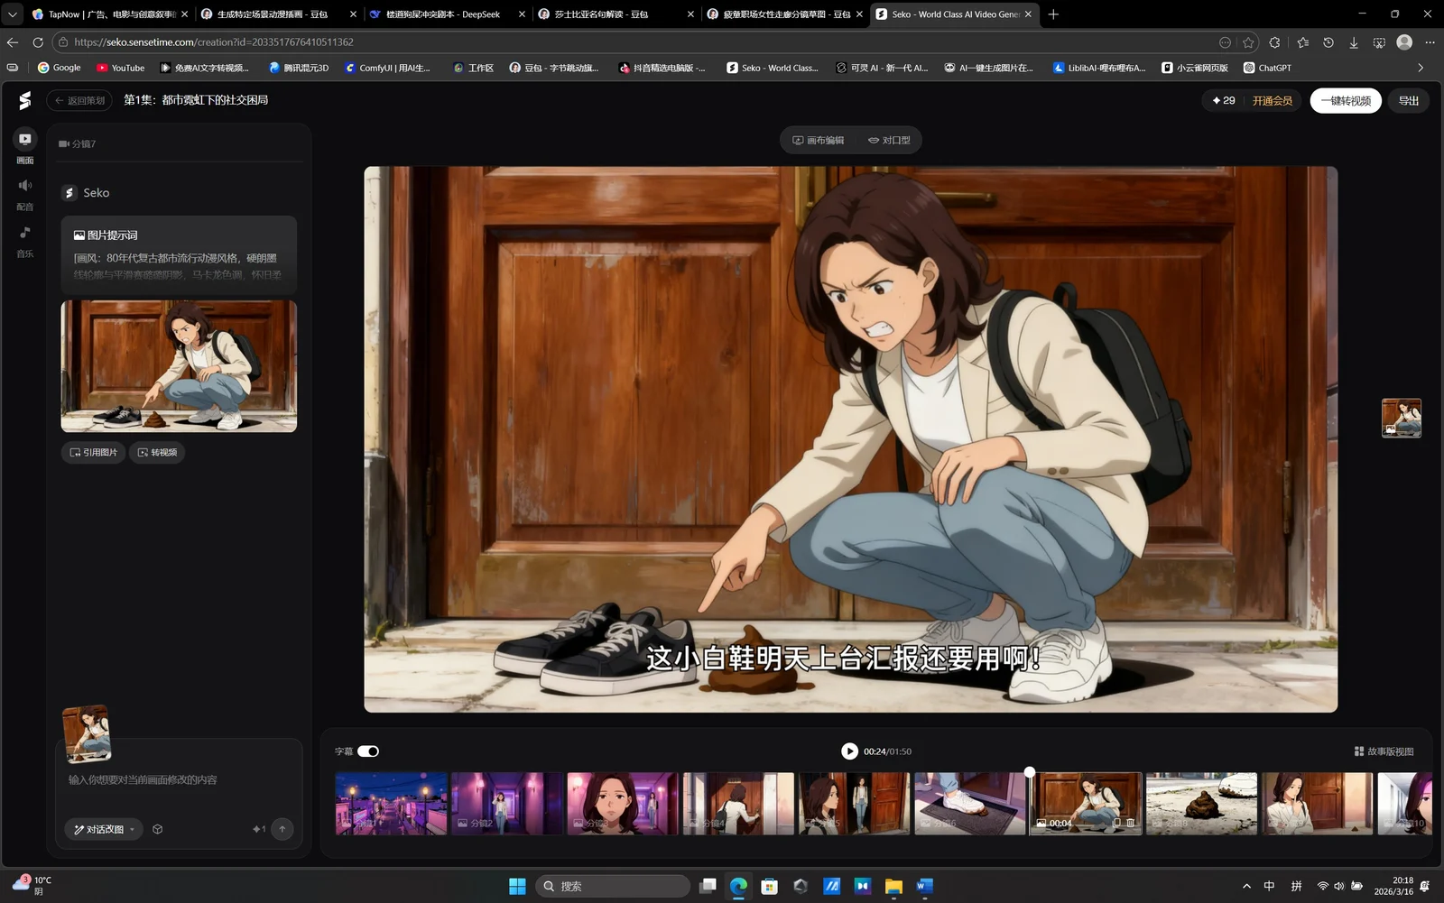Click the edit prompt input field
The height and width of the screenshot is (903, 1444).
(179, 779)
